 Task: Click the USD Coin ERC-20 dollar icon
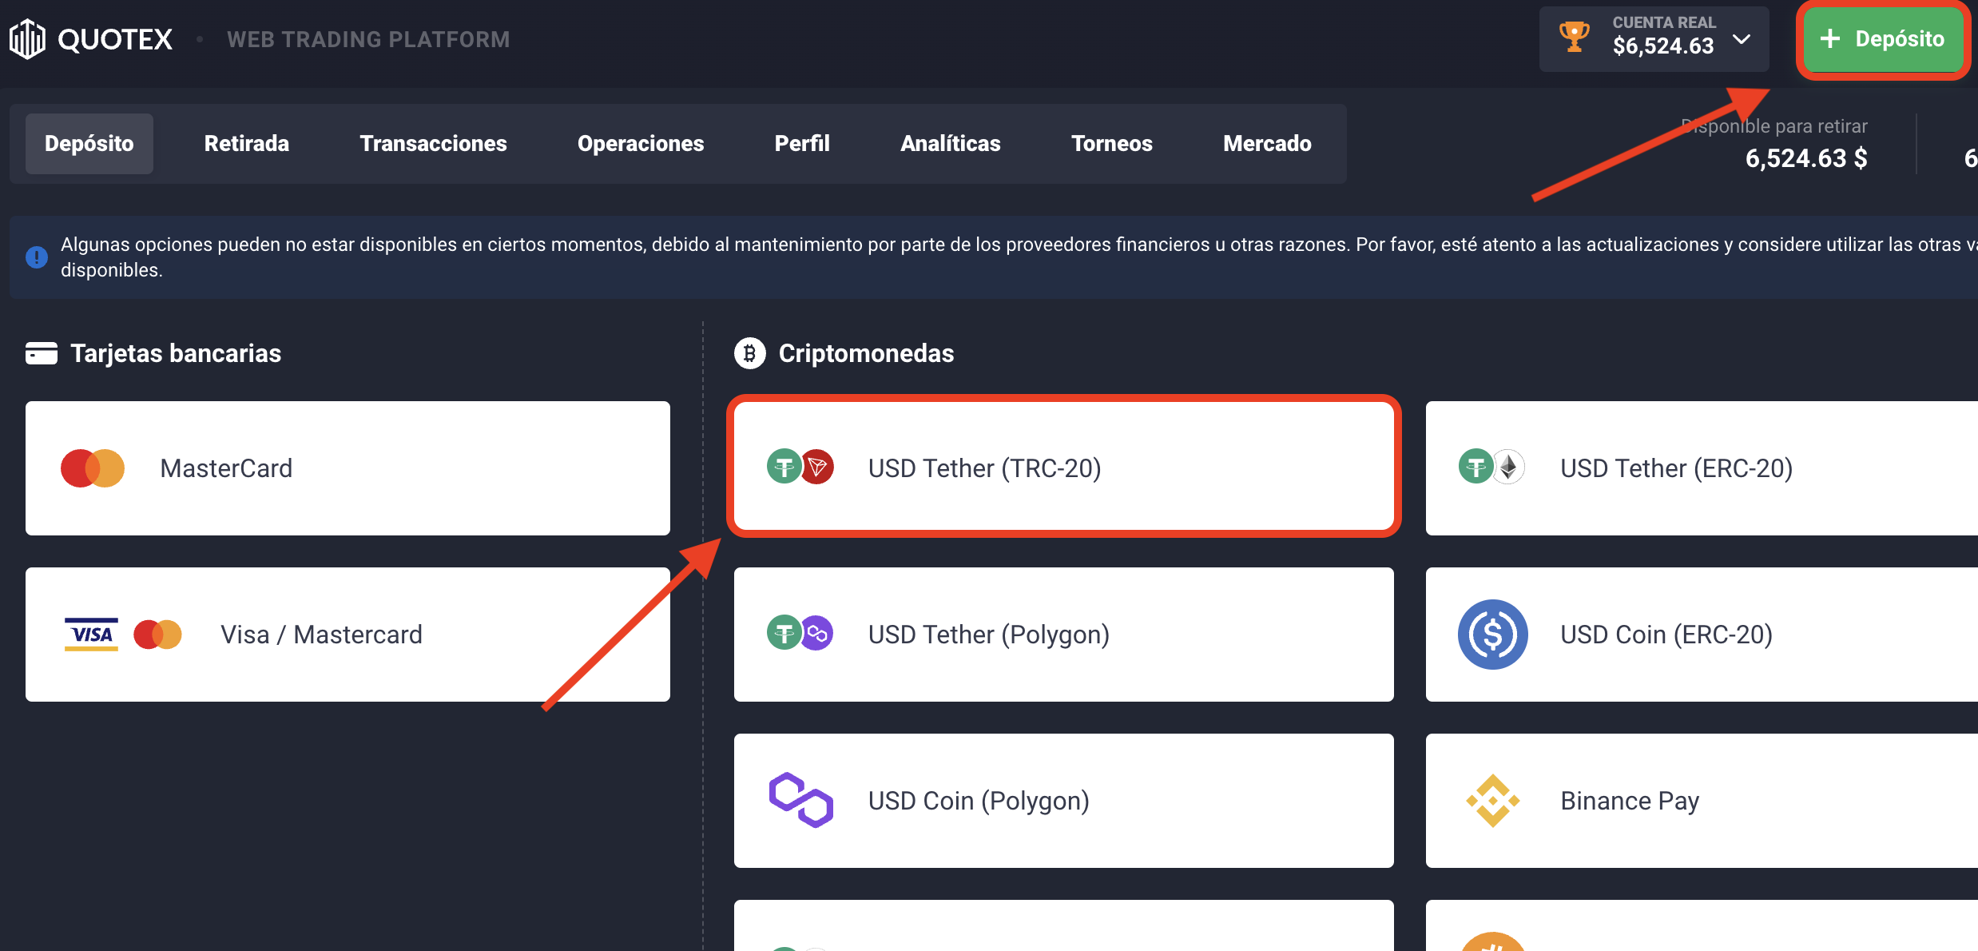click(1492, 635)
